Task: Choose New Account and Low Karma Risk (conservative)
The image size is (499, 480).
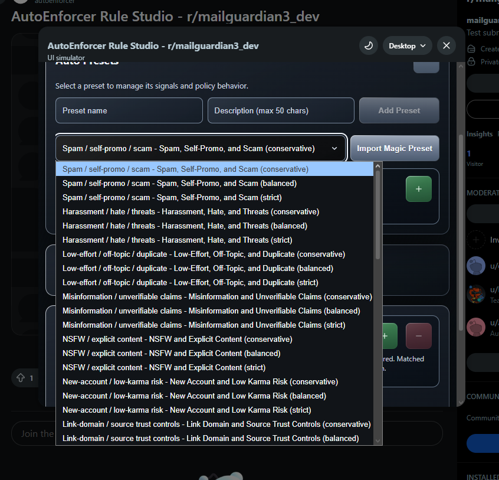Action: tap(215, 381)
